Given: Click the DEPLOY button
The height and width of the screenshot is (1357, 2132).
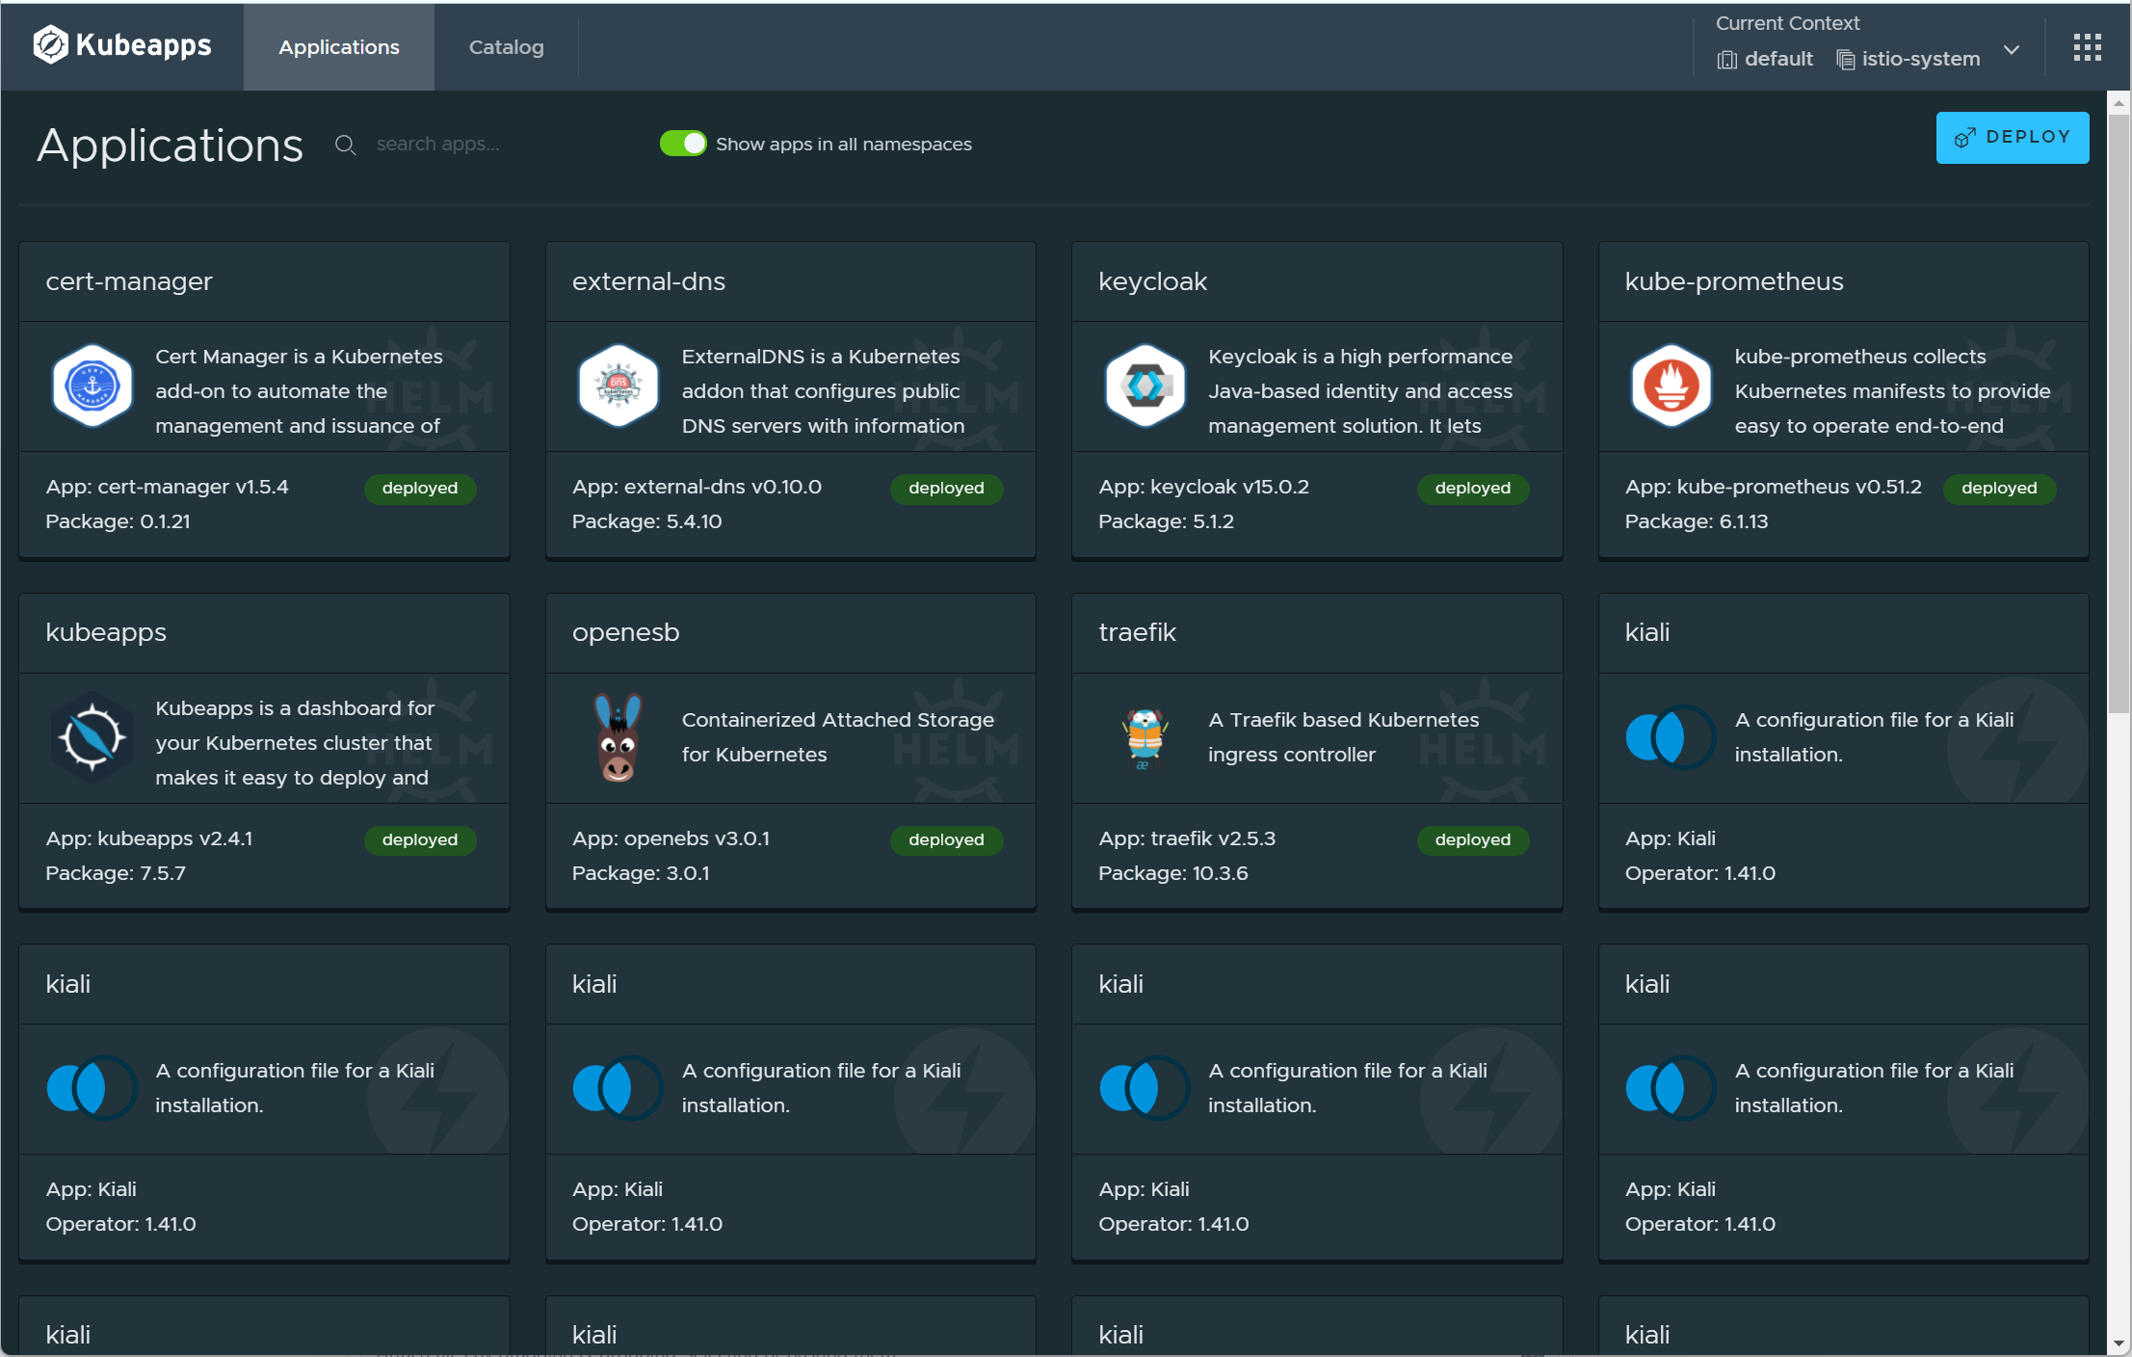Looking at the screenshot, I should click(x=2012, y=137).
